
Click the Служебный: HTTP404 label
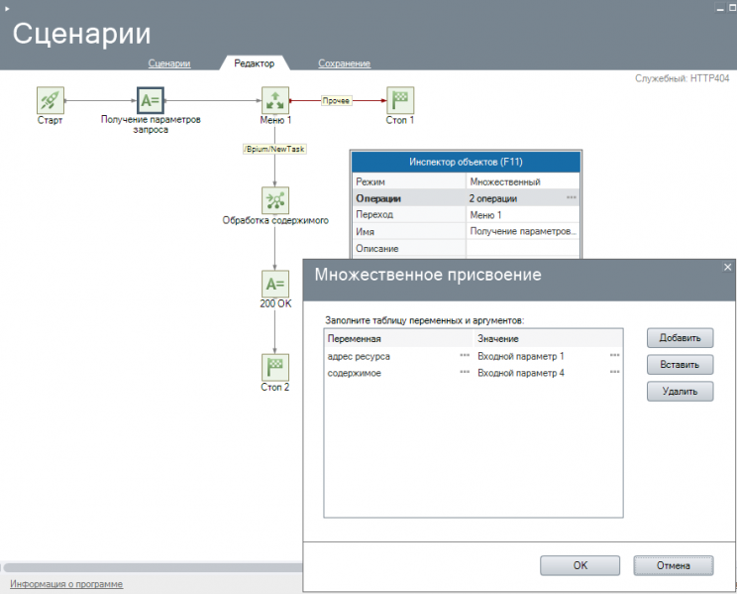(682, 78)
